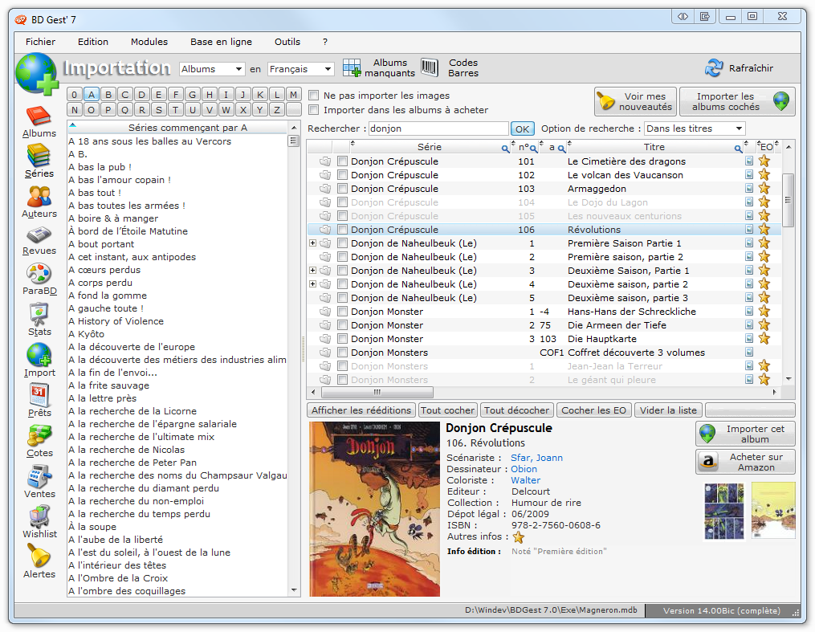This screenshot has width=815, height=632.
Task: Open the Albums import type dropdown
Action: click(212, 68)
